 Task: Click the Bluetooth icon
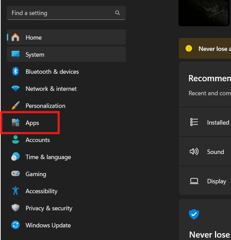15,71
